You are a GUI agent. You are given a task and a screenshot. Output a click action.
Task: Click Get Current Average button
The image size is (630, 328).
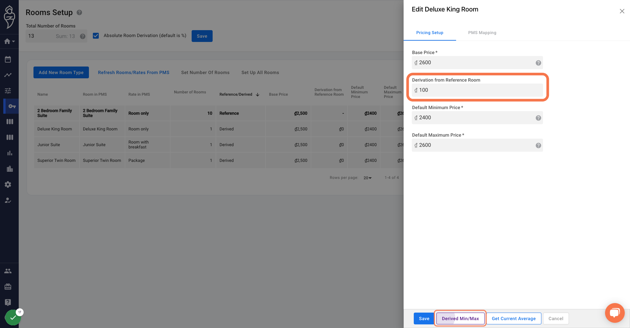(514, 318)
